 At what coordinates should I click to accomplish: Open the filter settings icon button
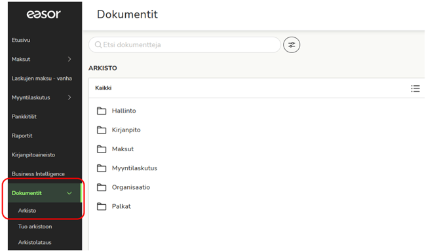(292, 45)
